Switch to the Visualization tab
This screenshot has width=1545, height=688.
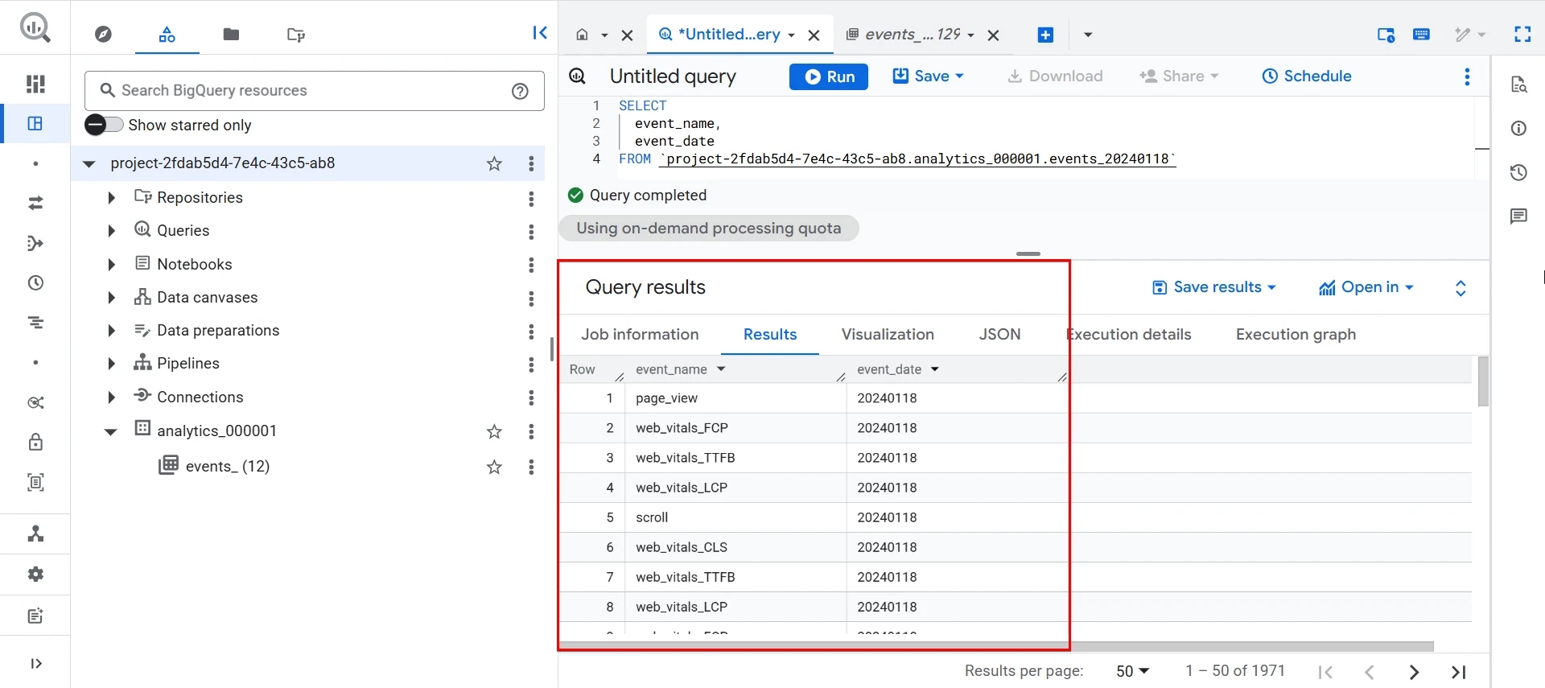pyautogui.click(x=888, y=335)
